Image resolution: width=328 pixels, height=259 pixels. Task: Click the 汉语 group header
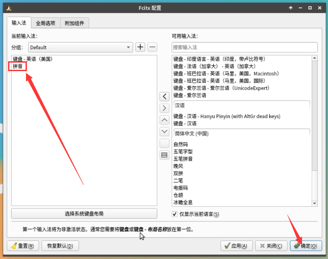coord(242,105)
